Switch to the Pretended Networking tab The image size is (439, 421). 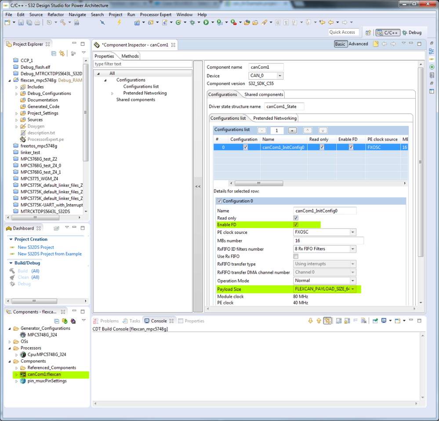(275, 118)
